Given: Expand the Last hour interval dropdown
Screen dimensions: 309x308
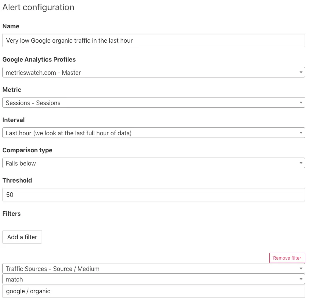Looking at the screenshot, I should coord(151,133).
